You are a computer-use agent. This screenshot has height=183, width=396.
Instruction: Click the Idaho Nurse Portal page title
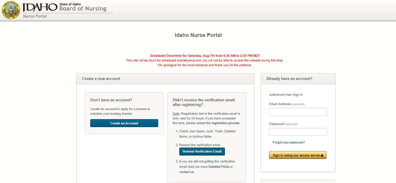pyautogui.click(x=198, y=35)
